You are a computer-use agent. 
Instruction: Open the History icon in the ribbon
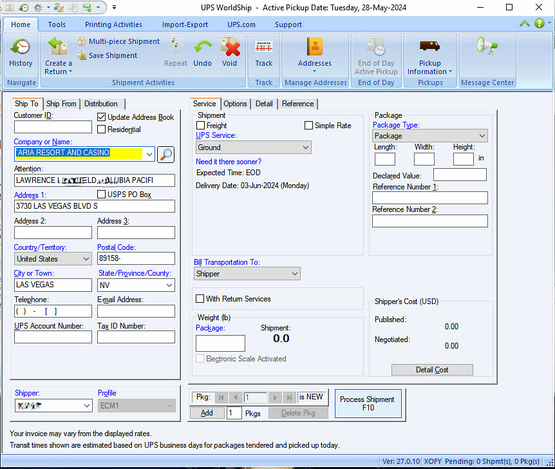(21, 47)
